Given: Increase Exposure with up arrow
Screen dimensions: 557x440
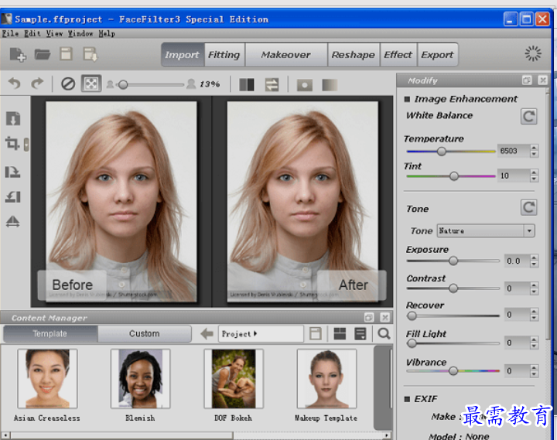Looking at the screenshot, I should (x=534, y=258).
